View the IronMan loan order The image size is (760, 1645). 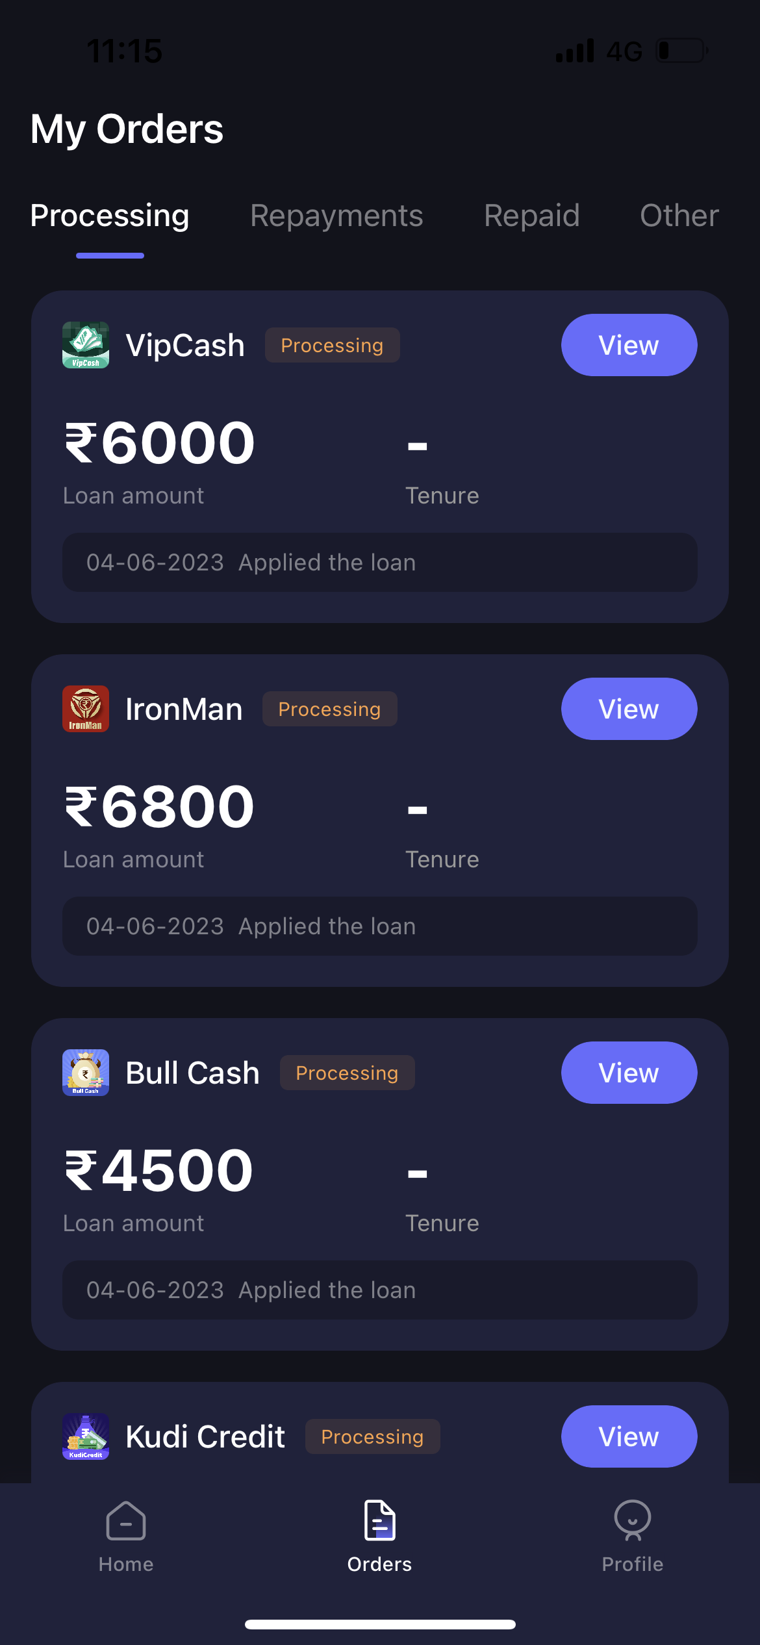click(629, 709)
